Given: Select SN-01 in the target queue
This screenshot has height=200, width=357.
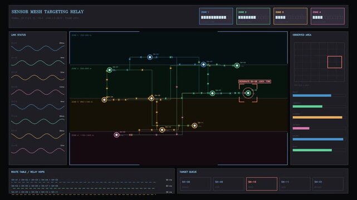Looking at the screenshot, I should [328, 184].
